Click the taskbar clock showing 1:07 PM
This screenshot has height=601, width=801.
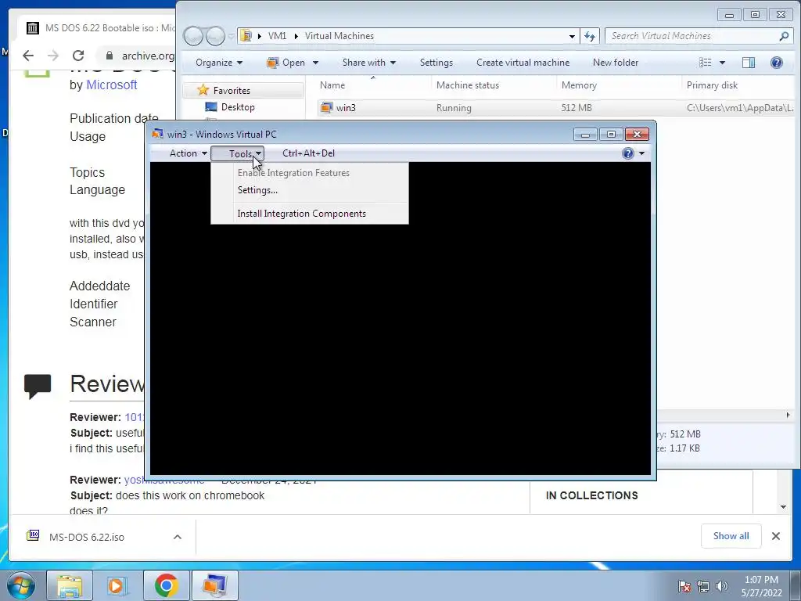click(762, 586)
